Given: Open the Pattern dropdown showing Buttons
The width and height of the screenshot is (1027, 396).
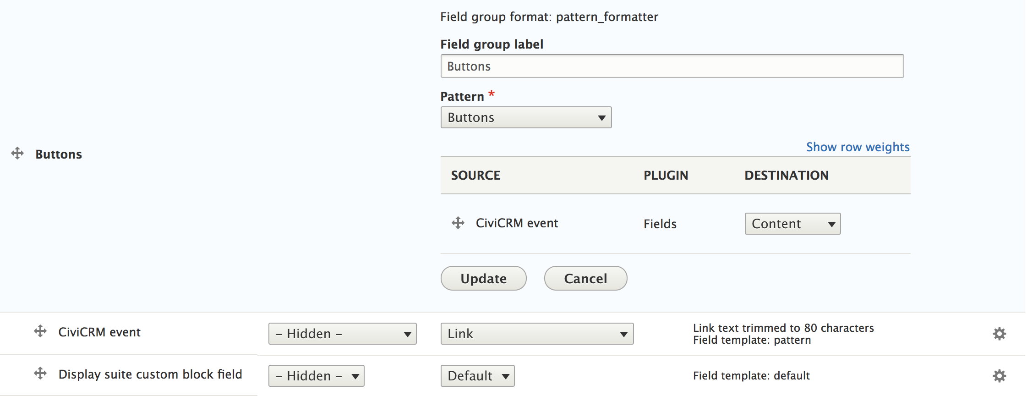Looking at the screenshot, I should [x=525, y=117].
